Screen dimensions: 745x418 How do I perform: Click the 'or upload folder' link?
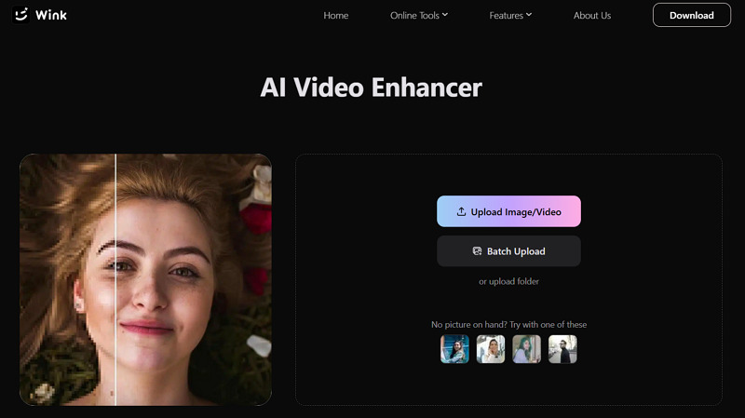(x=508, y=281)
